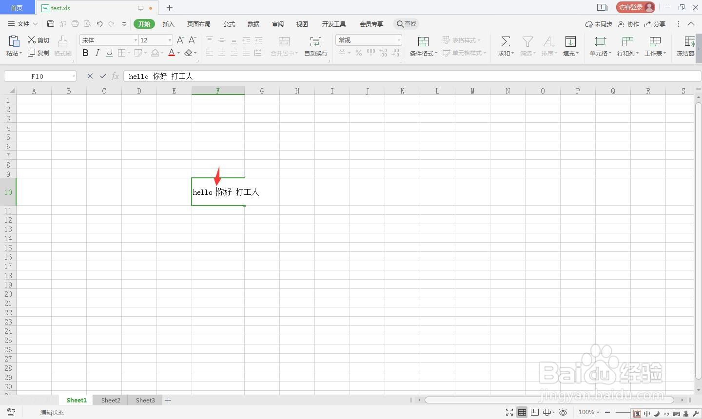Click the red font color A button
The height and width of the screenshot is (419, 702).
pyautogui.click(x=172, y=53)
